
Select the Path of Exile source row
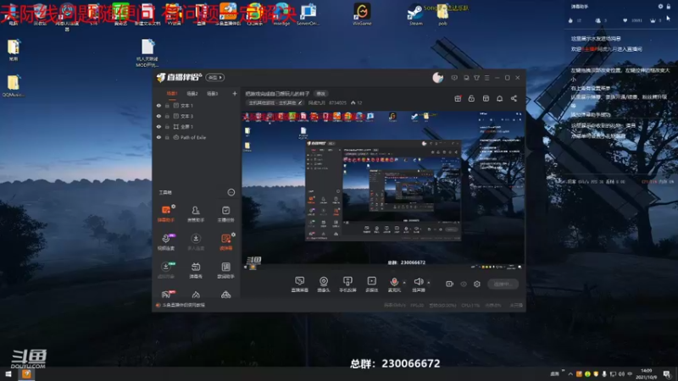[197, 137]
